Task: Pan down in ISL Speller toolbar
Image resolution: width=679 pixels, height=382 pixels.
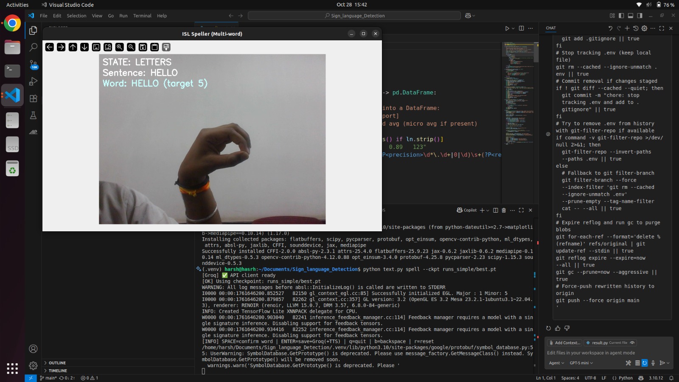Action: [84, 47]
